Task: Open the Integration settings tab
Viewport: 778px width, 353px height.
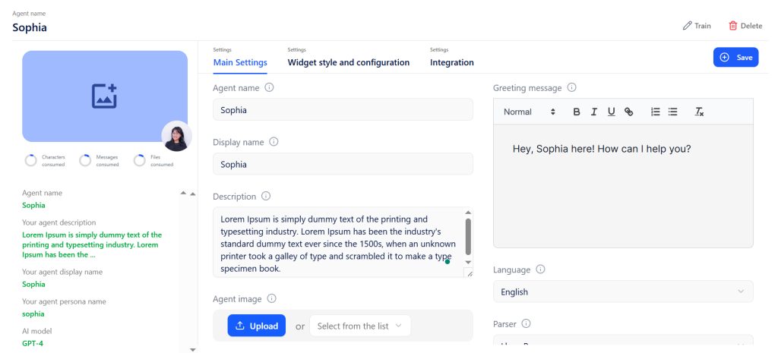Action: 451,62
